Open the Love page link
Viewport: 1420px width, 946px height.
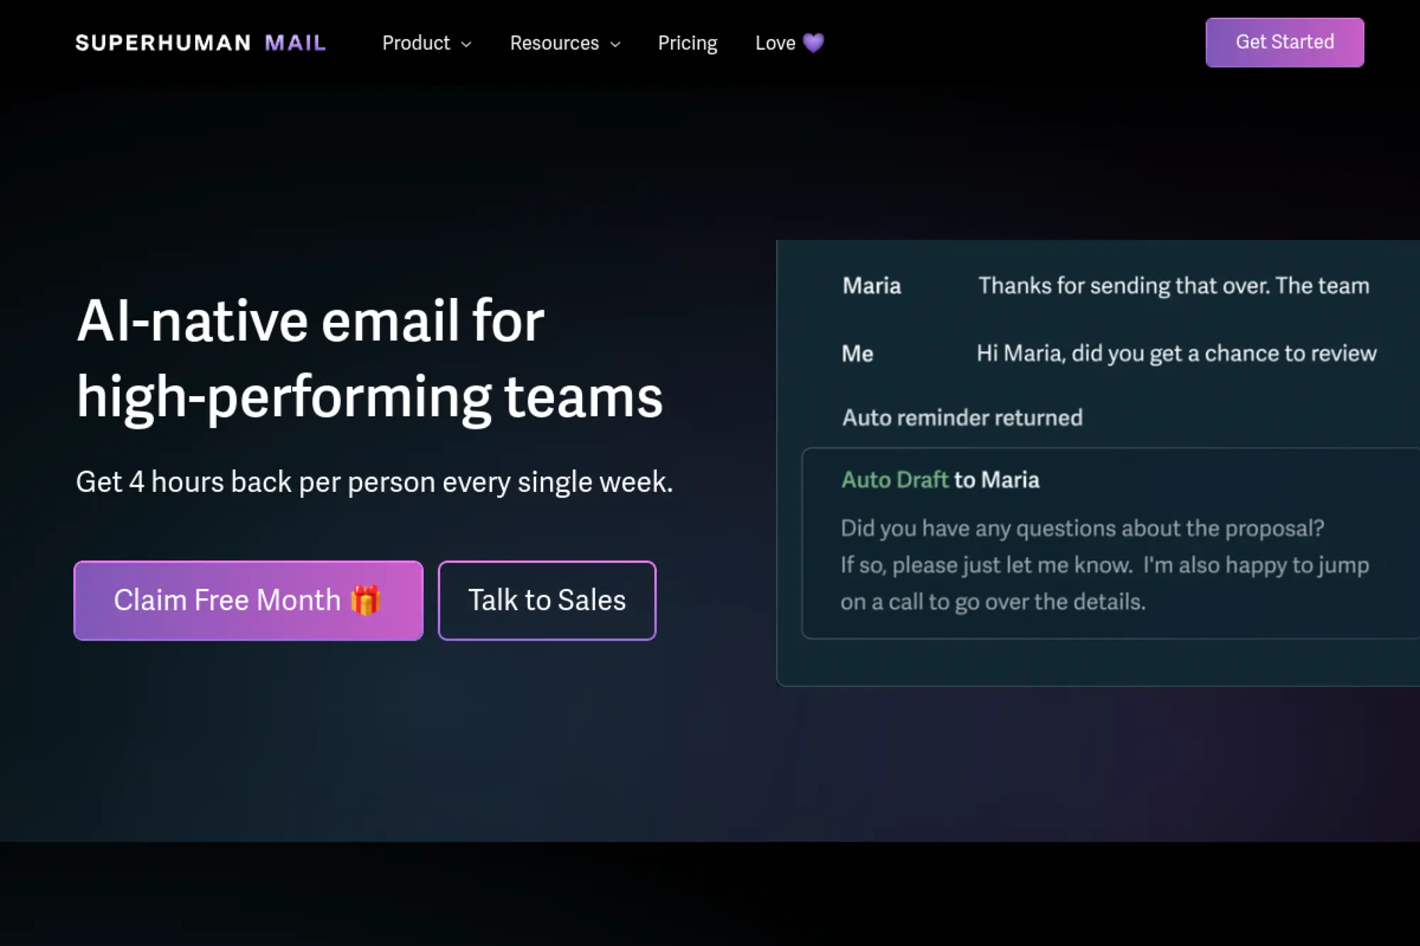(x=775, y=43)
